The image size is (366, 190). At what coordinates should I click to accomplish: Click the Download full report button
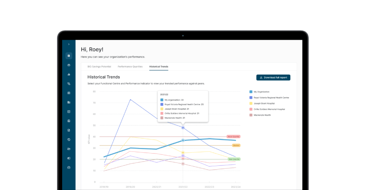click(x=273, y=78)
